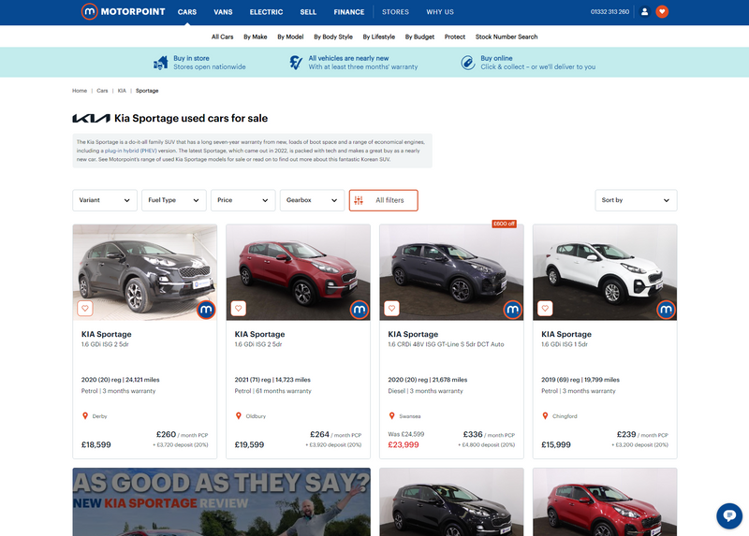Open the user account icon

point(644,11)
